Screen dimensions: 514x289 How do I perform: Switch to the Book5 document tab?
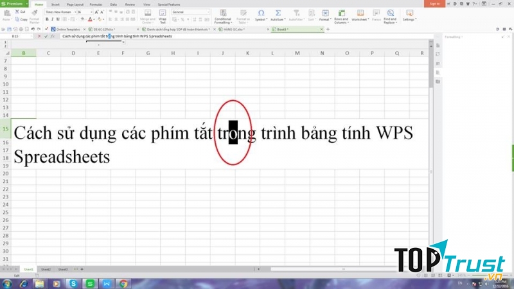(297, 29)
